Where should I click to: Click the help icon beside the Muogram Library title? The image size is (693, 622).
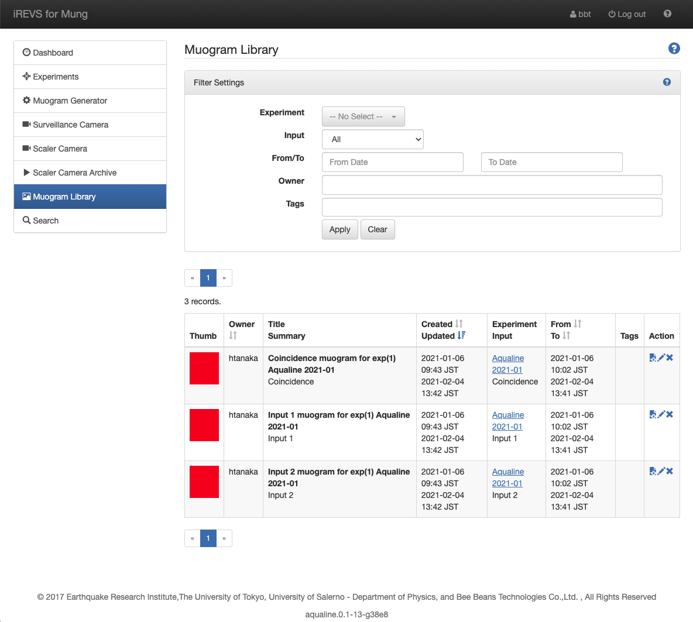click(x=674, y=49)
